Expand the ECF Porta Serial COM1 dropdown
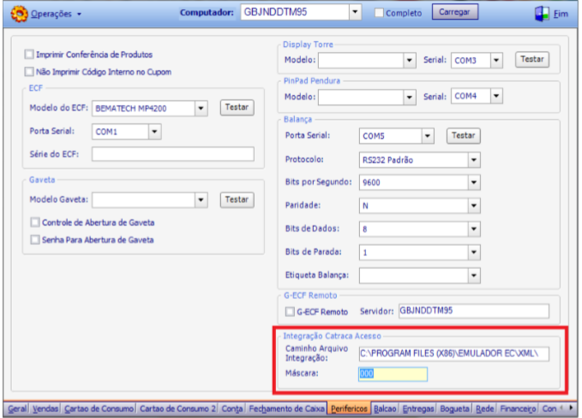The height and width of the screenshot is (418, 582). [155, 132]
